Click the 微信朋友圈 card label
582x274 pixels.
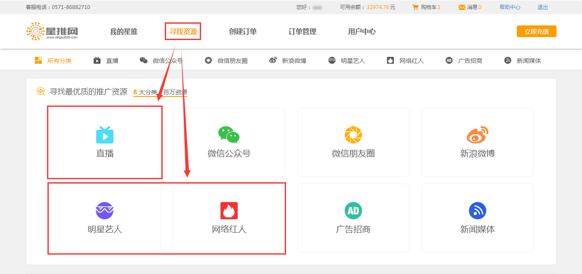pyautogui.click(x=353, y=153)
